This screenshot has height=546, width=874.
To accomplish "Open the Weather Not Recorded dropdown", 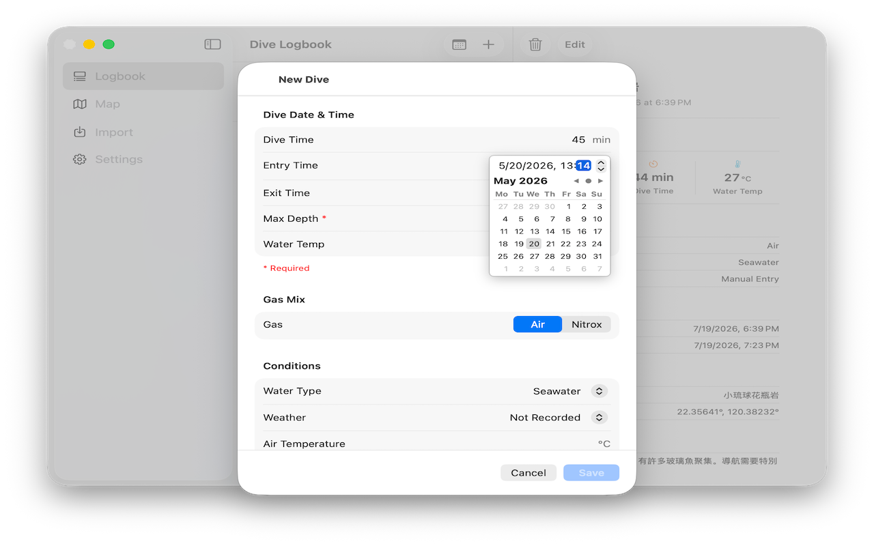I will tap(599, 418).
